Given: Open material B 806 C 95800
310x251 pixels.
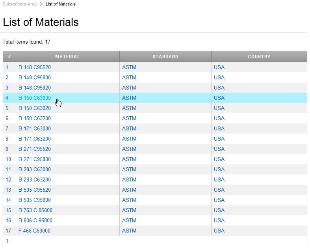Looking at the screenshot, I should [35, 220].
